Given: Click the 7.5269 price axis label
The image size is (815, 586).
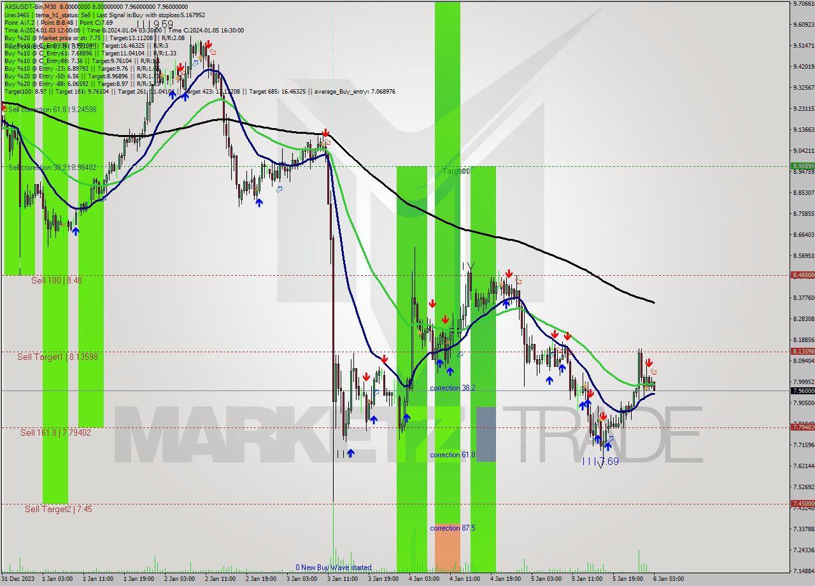Looking at the screenshot, I should point(803,487).
